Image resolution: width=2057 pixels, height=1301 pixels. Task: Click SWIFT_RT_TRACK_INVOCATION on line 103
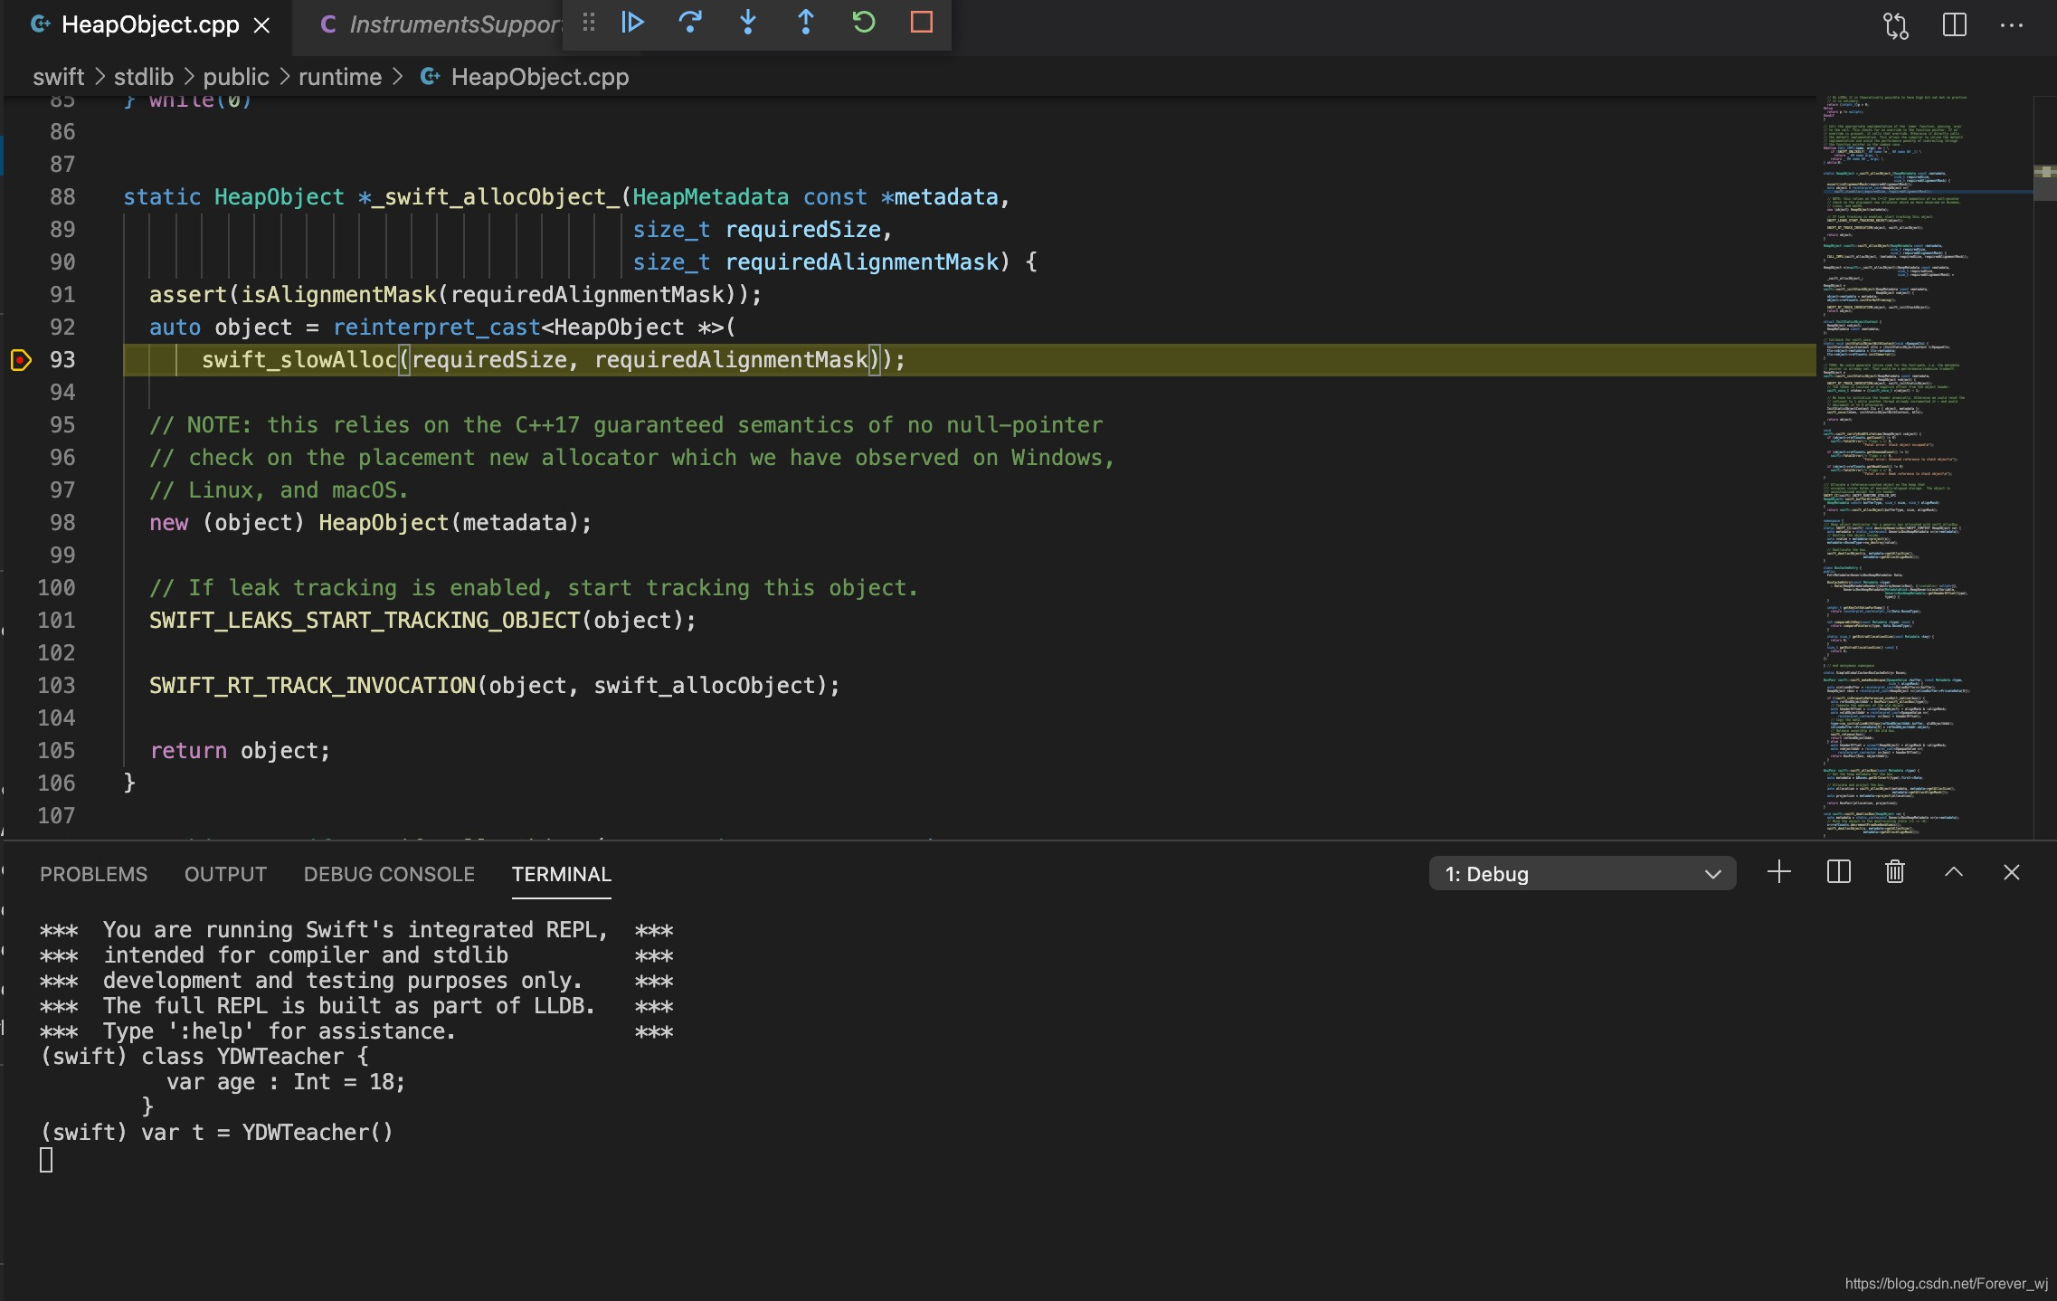point(313,686)
